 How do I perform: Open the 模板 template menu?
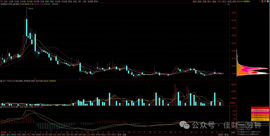226,135
